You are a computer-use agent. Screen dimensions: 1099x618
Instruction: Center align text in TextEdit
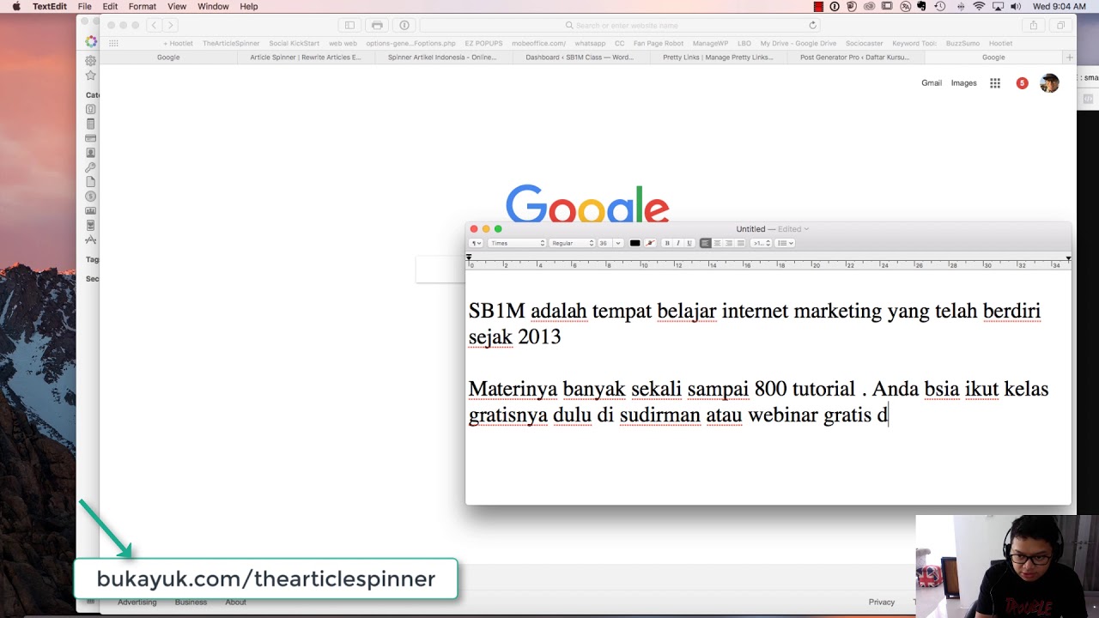click(718, 243)
